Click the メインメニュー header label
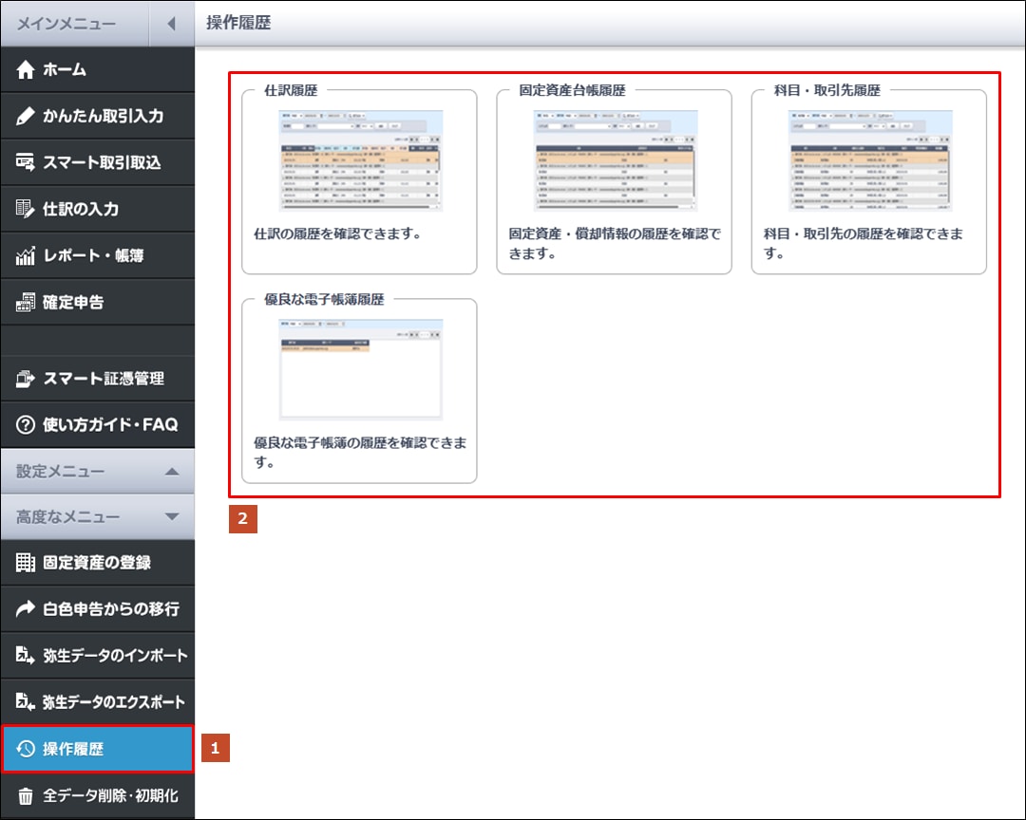The width and height of the screenshot is (1026, 820). (66, 24)
